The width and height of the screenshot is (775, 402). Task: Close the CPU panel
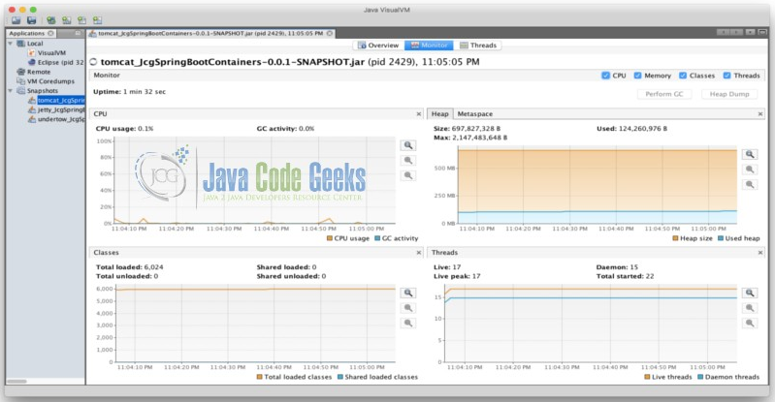pyautogui.click(x=419, y=114)
